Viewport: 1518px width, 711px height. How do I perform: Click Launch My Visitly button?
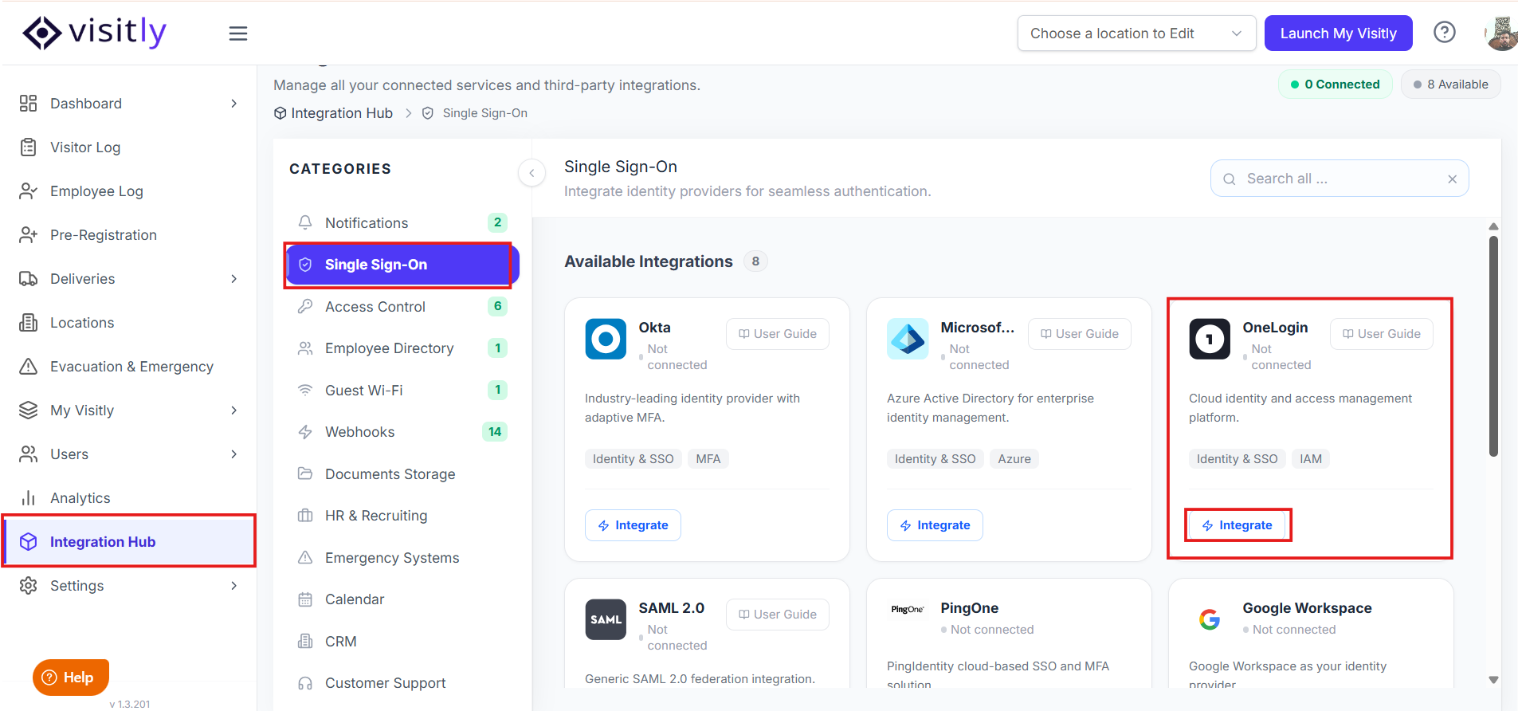click(x=1338, y=33)
